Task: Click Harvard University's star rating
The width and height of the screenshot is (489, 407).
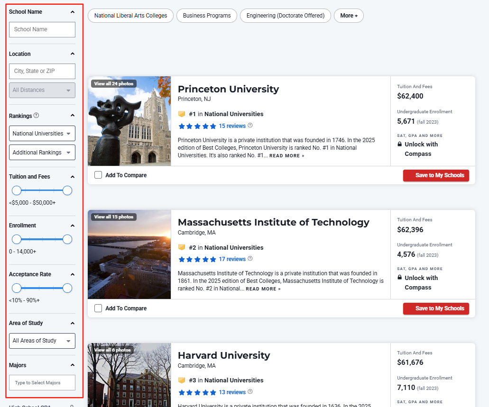Action: tap(197, 392)
